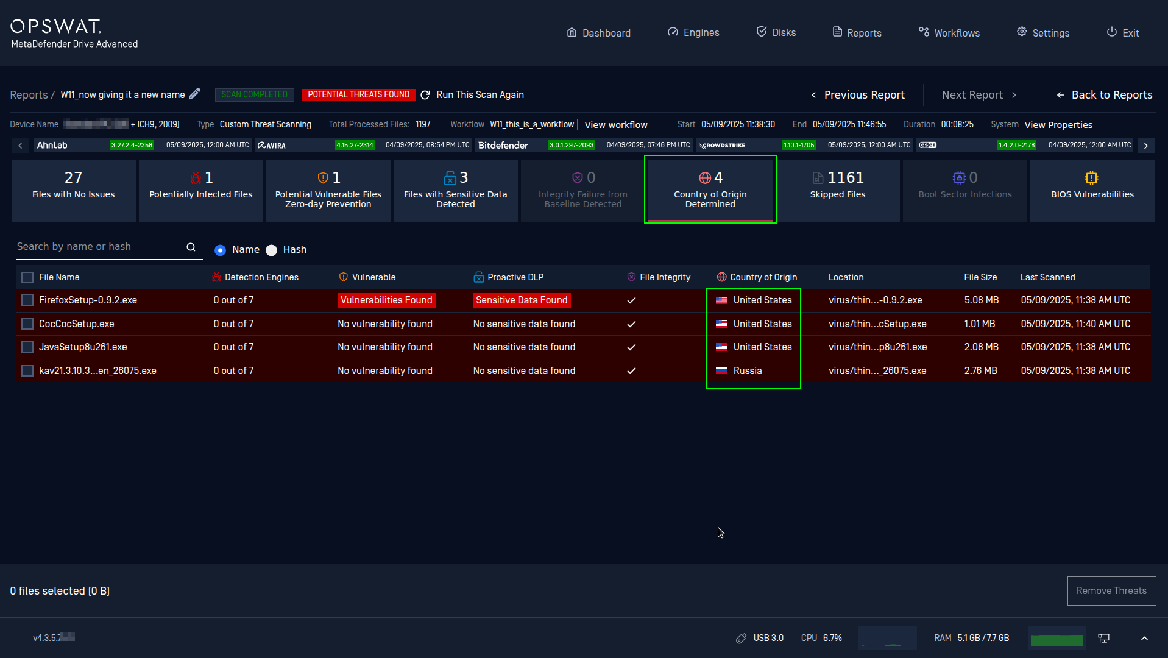The image size is (1168, 658).
Task: Click the 'File Size' column header
Action: point(980,277)
